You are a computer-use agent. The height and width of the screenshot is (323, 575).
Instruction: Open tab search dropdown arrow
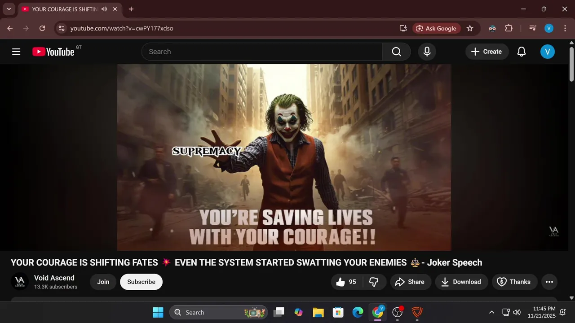[x=9, y=9]
